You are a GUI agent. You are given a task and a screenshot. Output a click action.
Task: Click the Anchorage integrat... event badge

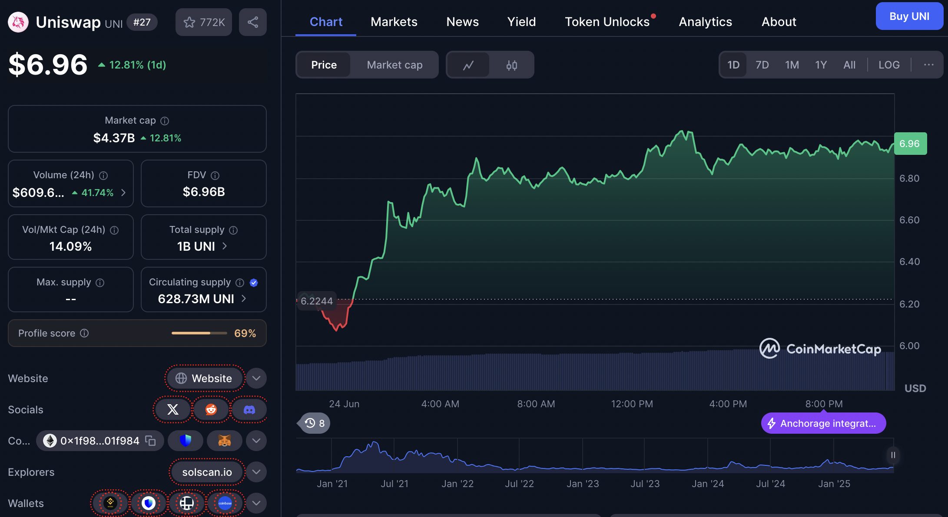[823, 423]
